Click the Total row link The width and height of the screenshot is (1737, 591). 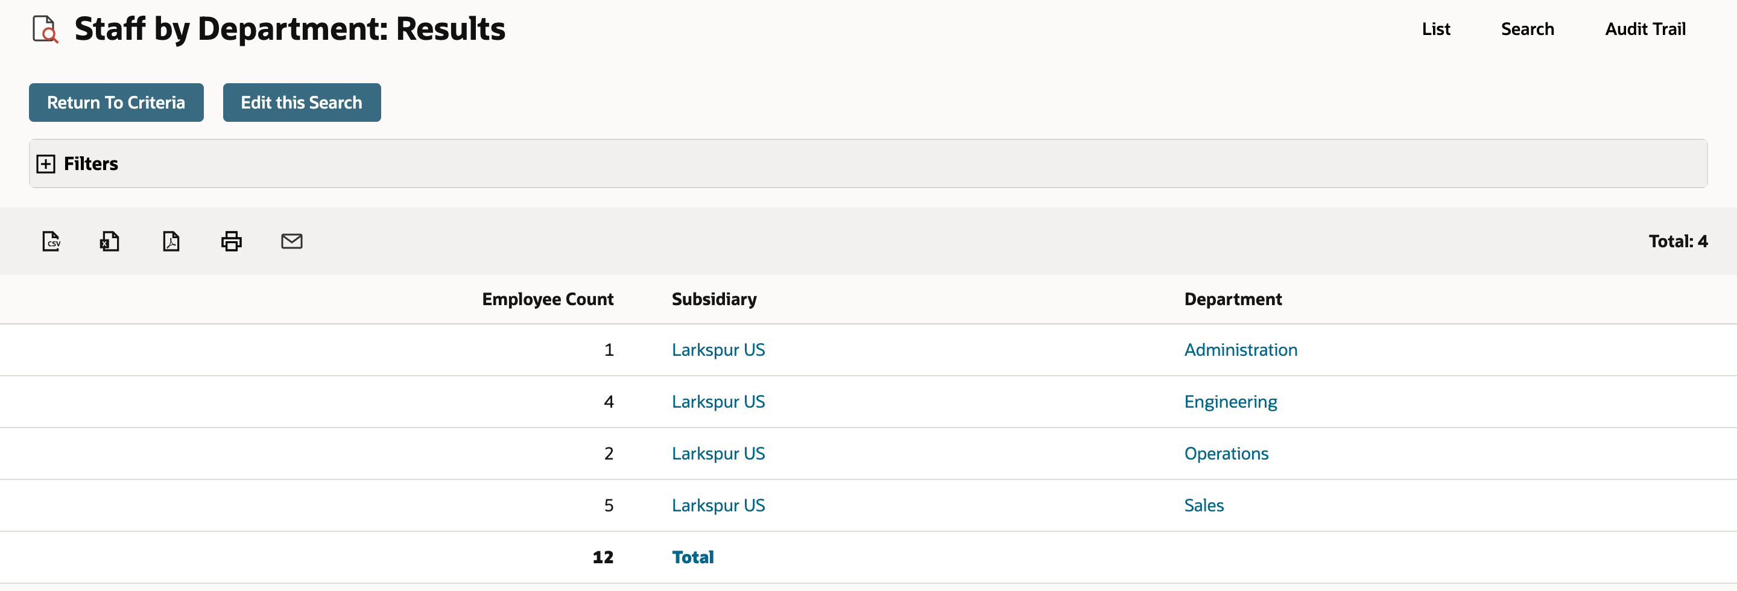(x=692, y=557)
